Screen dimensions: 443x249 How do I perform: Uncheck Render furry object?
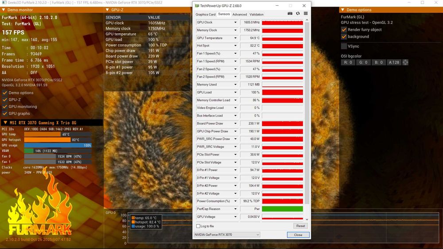click(344, 30)
